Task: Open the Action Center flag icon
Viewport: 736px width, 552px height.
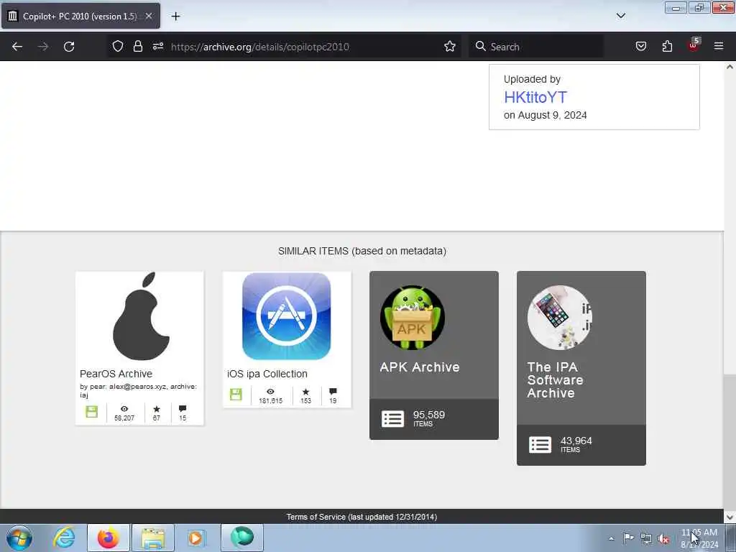Action: [x=628, y=538]
